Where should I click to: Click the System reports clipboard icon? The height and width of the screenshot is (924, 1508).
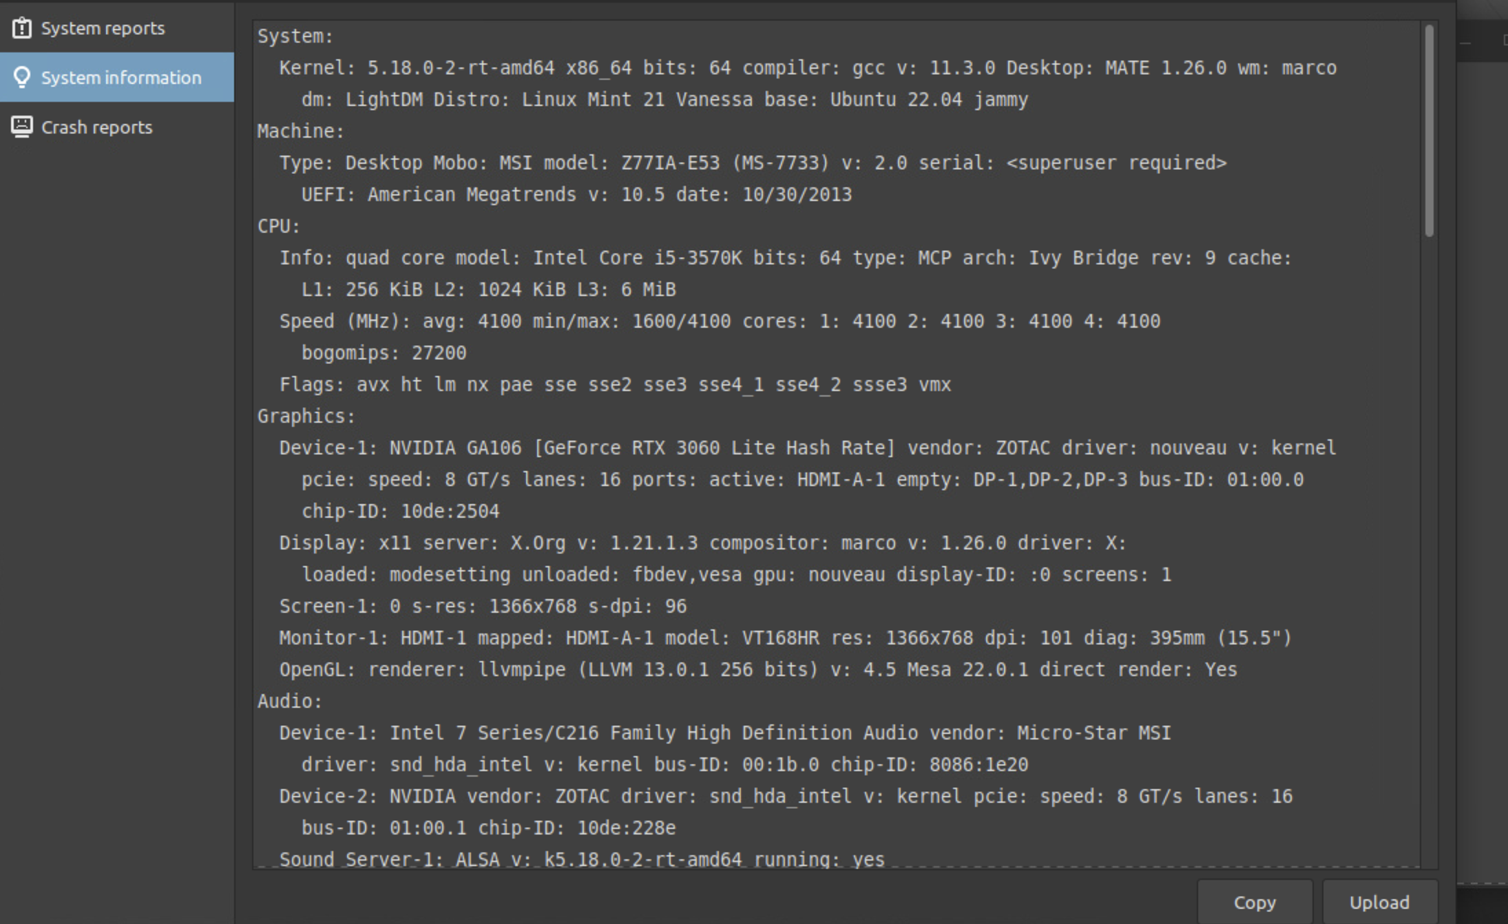tap(21, 28)
